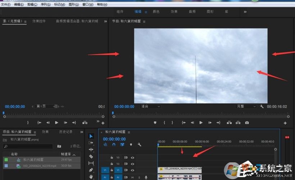Switch to the 颜色 workspace tab
Viewport: 295px width, 180px height.
[x=156, y=12]
